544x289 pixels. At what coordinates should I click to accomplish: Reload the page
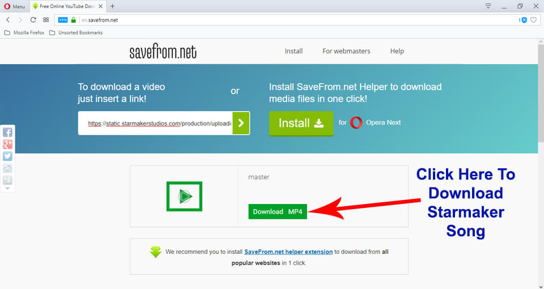coord(33,20)
